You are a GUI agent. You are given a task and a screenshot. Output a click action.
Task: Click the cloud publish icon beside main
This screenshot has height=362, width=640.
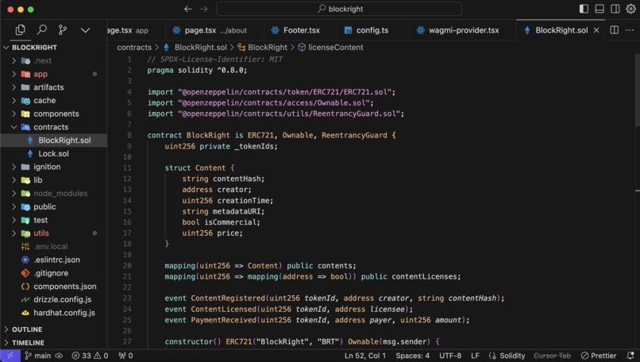point(59,356)
